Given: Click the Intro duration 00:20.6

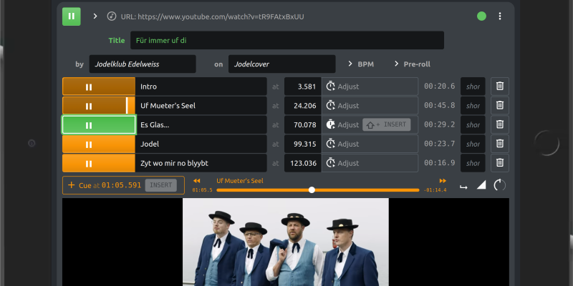Looking at the screenshot, I should [x=439, y=87].
